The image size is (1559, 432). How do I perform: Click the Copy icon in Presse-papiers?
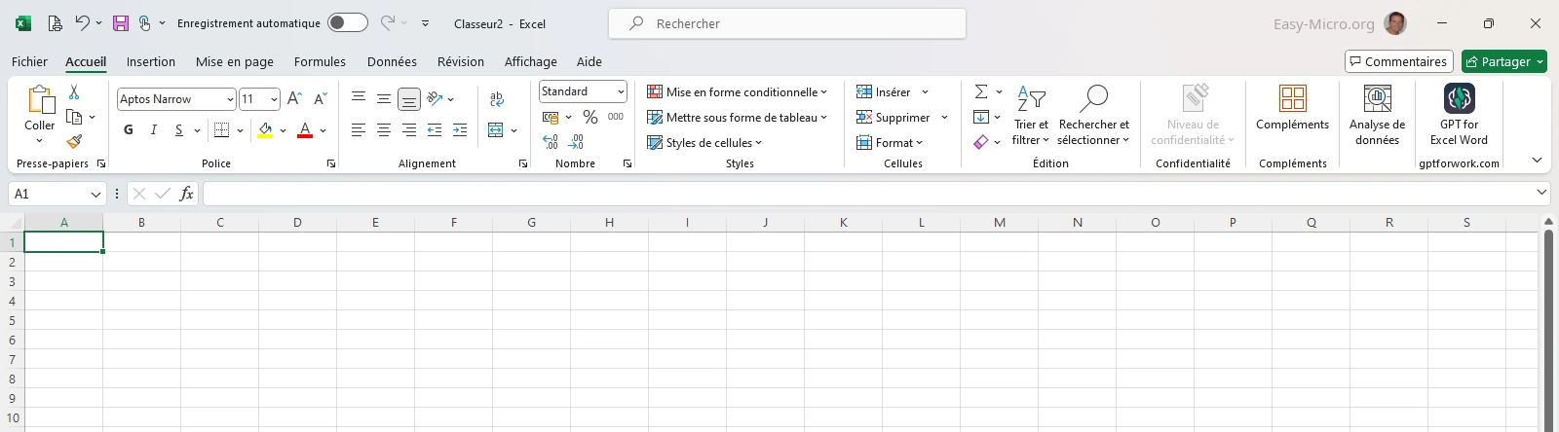point(74,117)
